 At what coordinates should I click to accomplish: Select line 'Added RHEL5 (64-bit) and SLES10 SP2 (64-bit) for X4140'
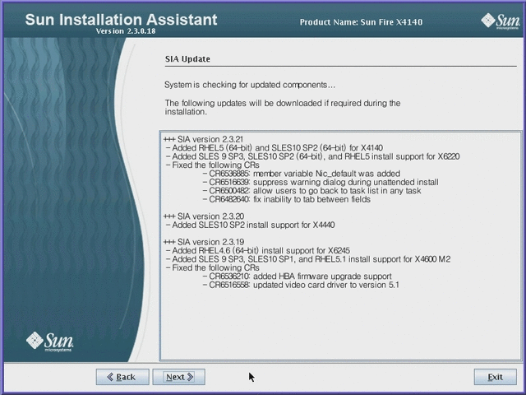[x=275, y=148]
